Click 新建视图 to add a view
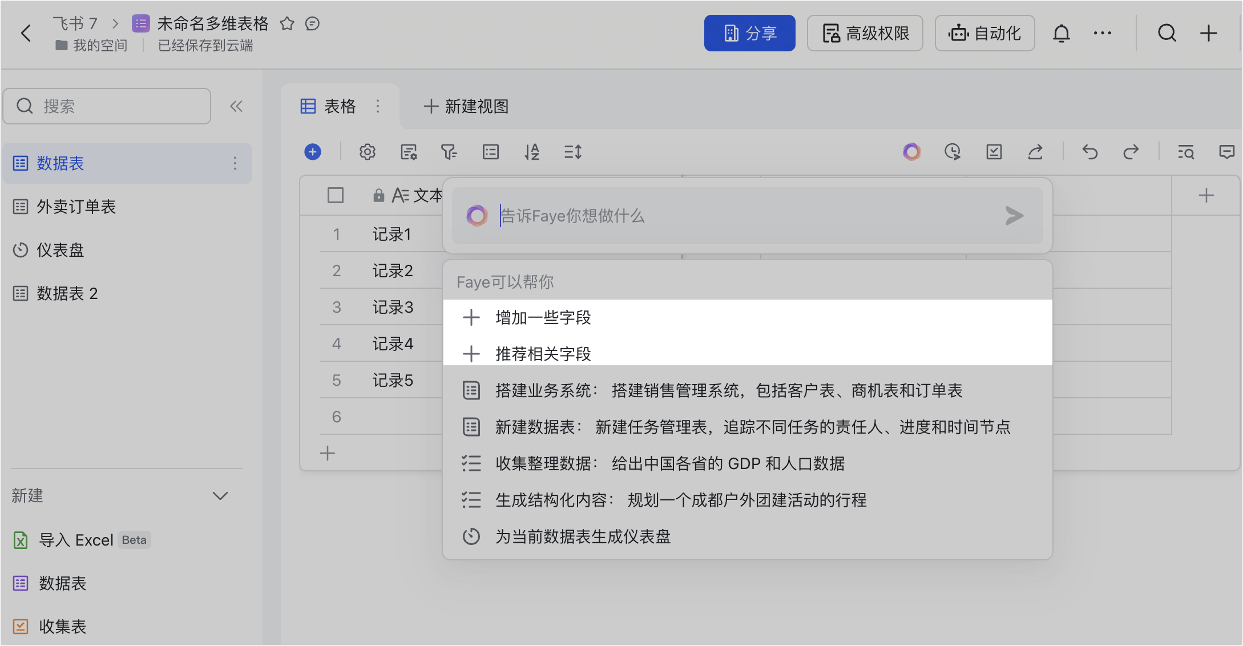This screenshot has width=1243, height=646. pos(466,106)
